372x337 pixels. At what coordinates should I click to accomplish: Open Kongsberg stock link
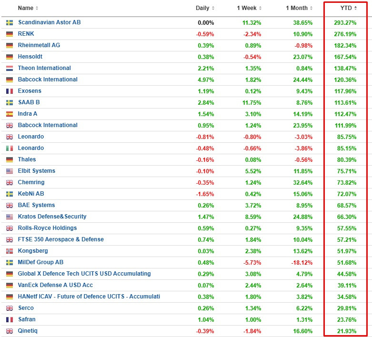(x=33, y=251)
